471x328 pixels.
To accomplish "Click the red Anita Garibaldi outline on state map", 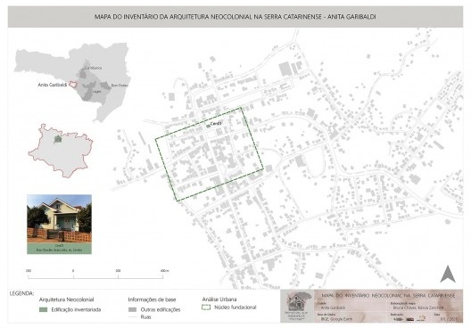I will pos(72,85).
